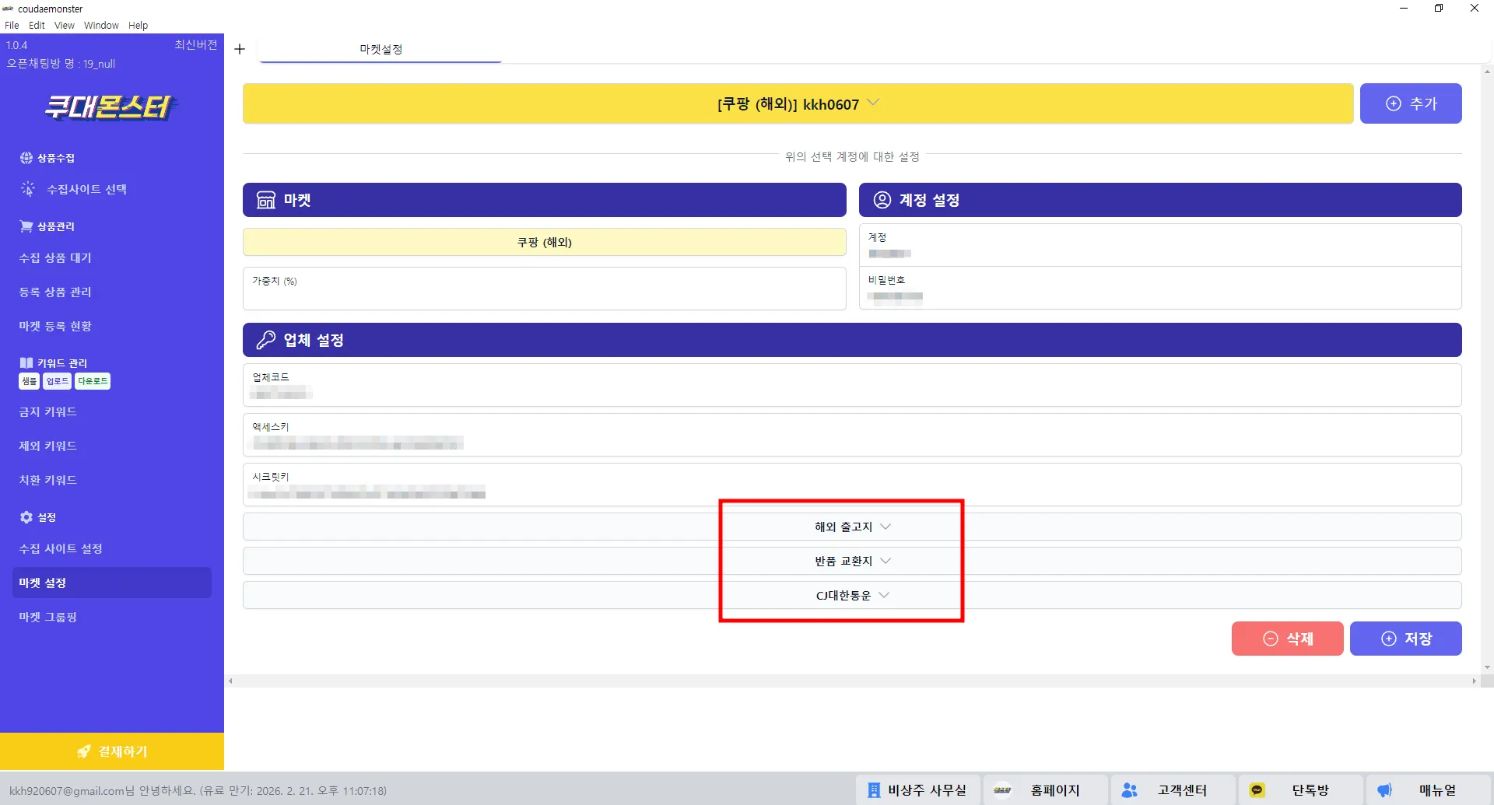1494x805 pixels.
Task: Click the 최신버전 label in sidebar
Action: click(x=195, y=45)
